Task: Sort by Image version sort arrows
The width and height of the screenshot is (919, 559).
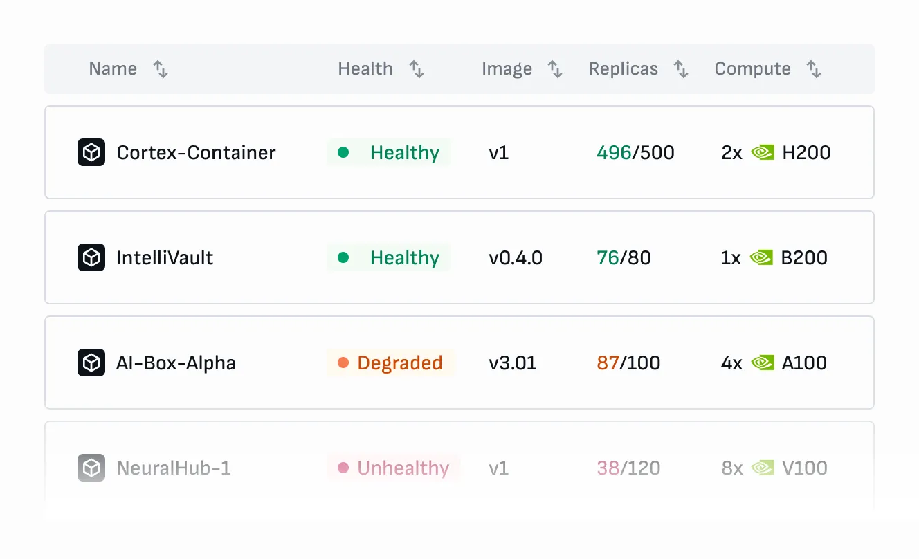Action: [x=555, y=69]
